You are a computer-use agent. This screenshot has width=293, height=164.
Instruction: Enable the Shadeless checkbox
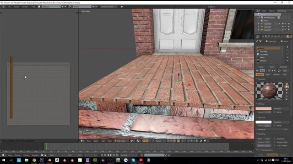[275, 139]
